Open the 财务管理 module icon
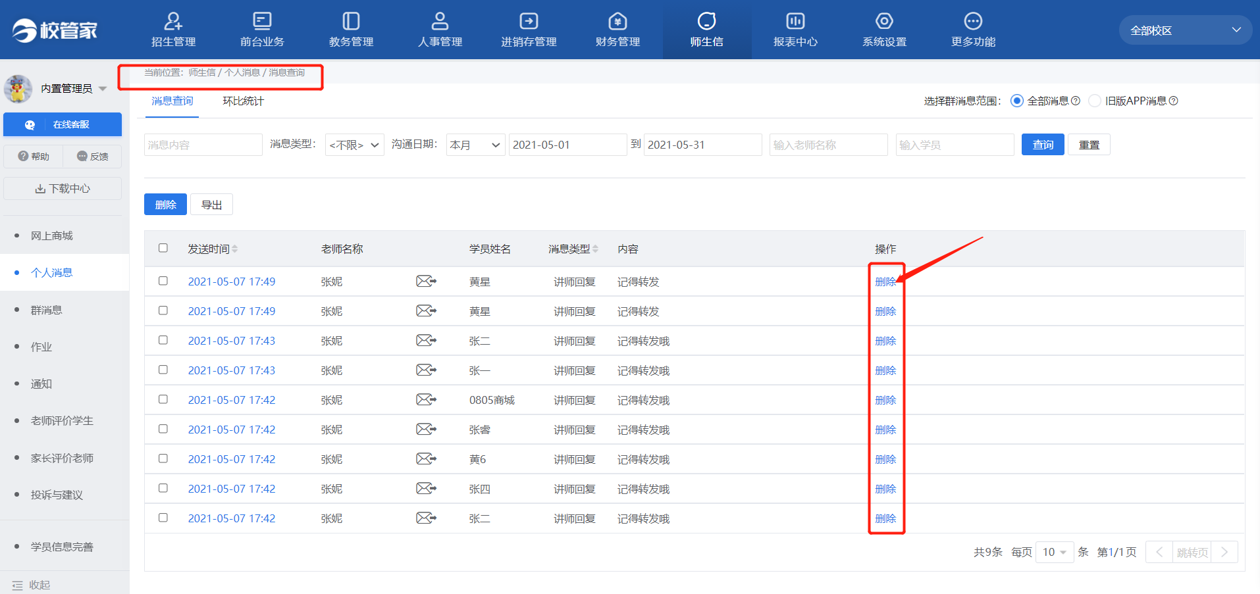The image size is (1260, 594). (617, 22)
